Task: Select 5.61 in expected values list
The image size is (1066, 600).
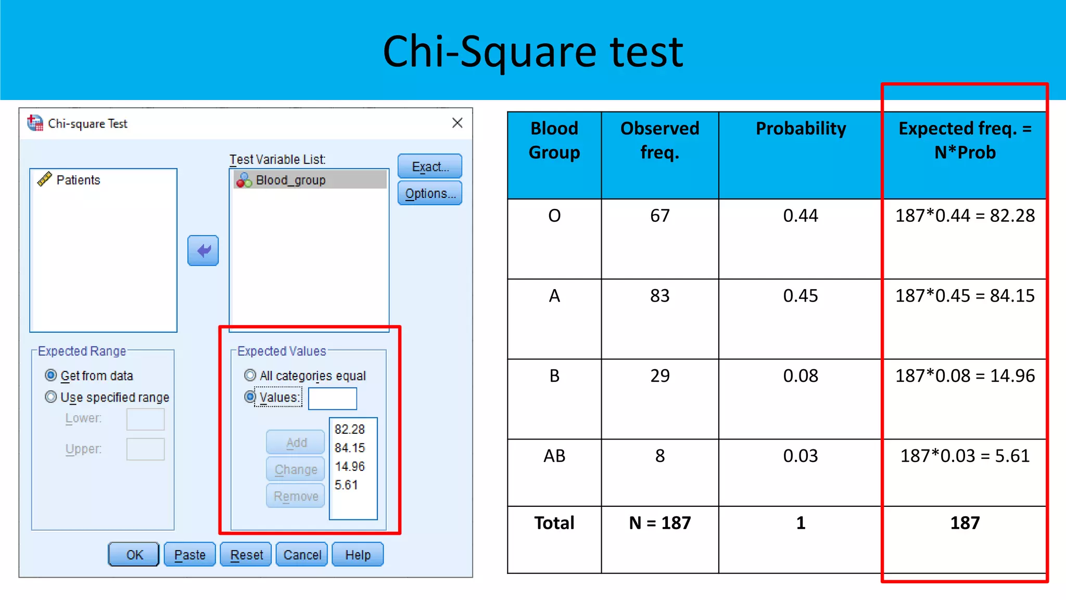Action: pos(347,485)
